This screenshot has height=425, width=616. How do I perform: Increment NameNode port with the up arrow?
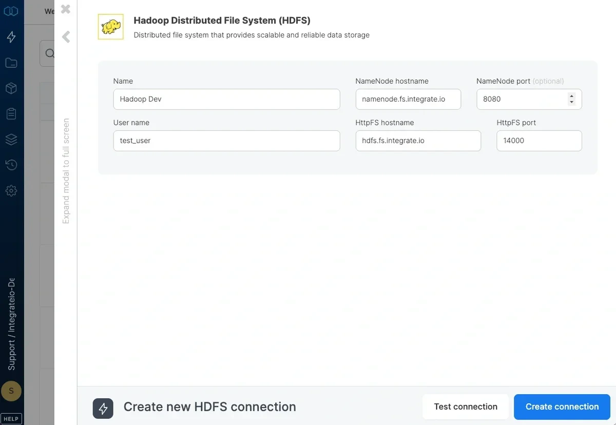pyautogui.click(x=571, y=96)
